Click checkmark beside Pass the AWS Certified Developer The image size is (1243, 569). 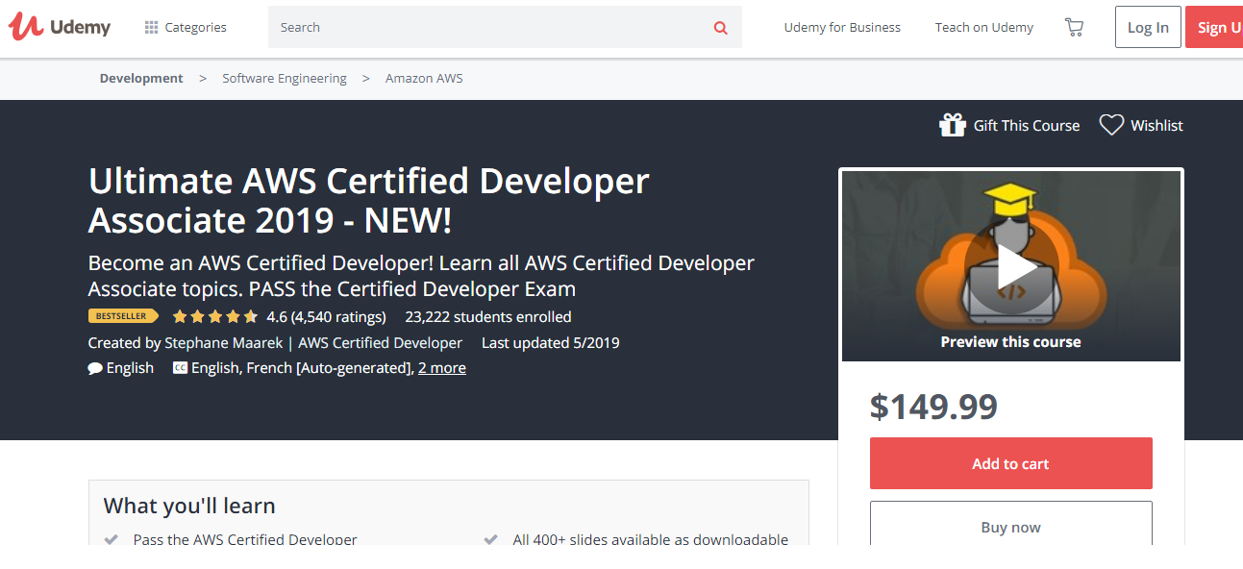coord(112,539)
